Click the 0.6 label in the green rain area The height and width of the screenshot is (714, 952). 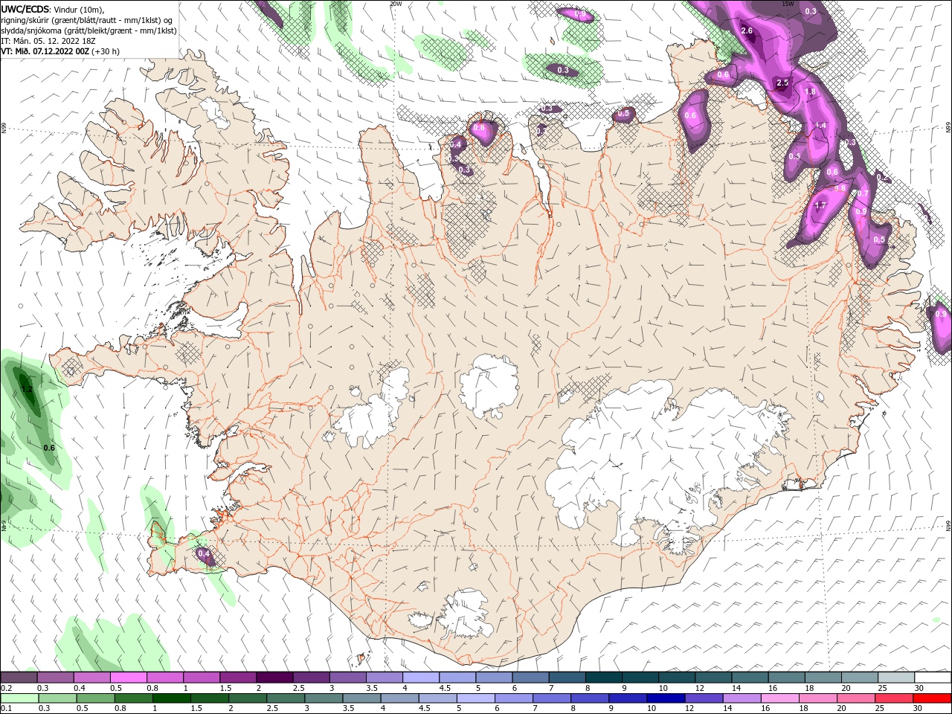point(49,448)
